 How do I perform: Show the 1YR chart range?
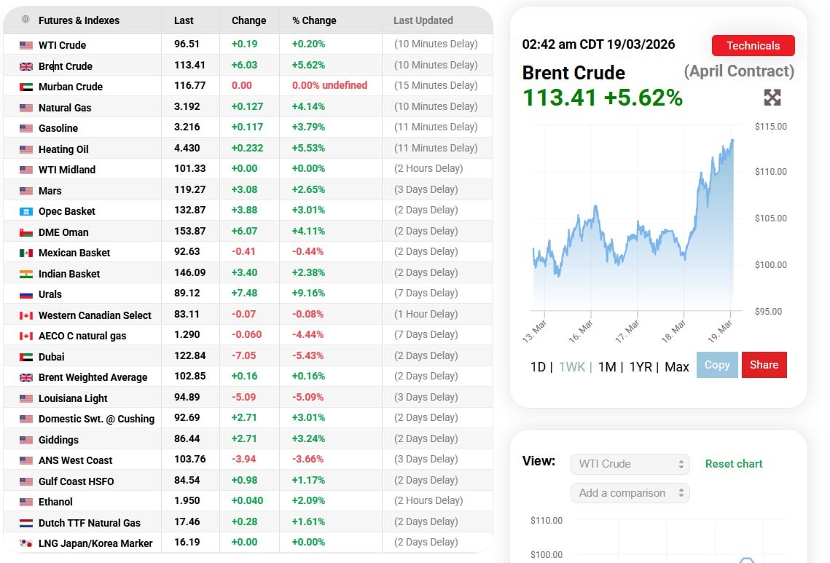[641, 366]
